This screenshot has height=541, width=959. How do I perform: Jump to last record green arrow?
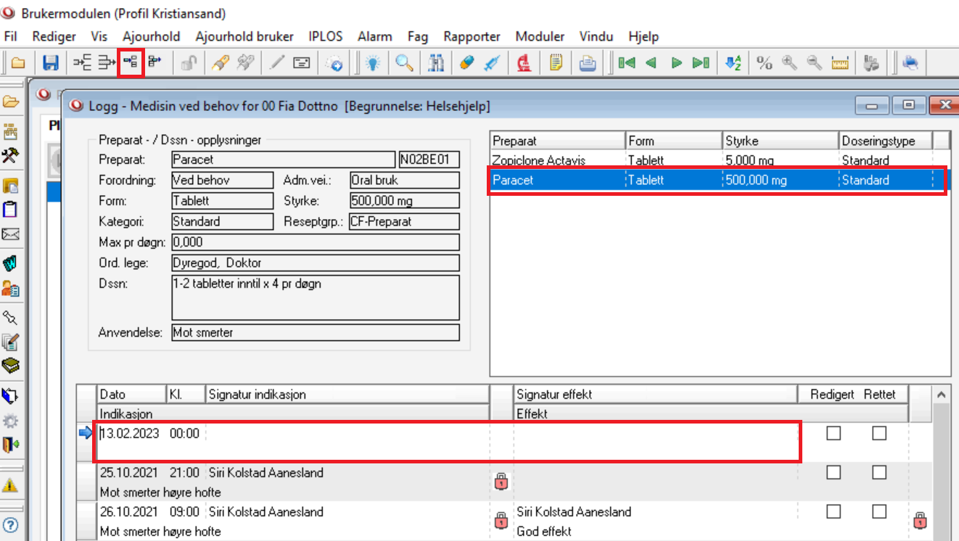(x=701, y=63)
